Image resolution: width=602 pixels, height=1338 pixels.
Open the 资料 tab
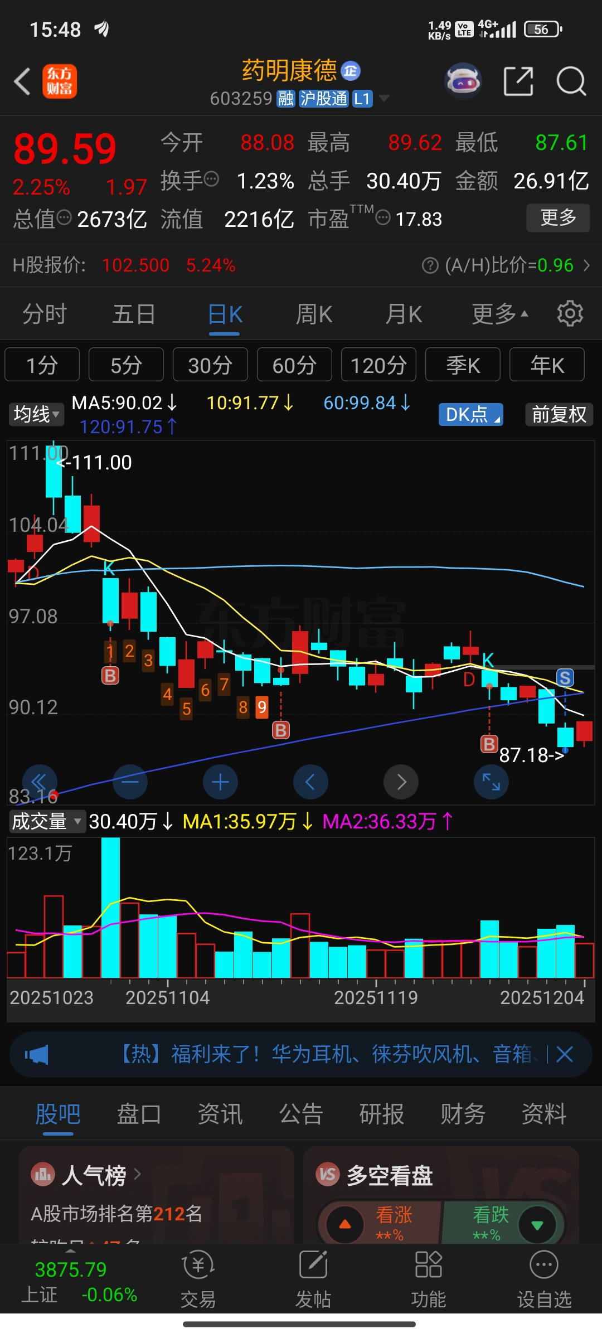(x=544, y=1114)
